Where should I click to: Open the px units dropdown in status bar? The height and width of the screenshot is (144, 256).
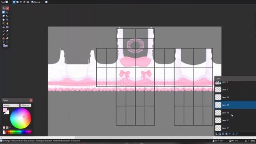[x=247, y=141]
